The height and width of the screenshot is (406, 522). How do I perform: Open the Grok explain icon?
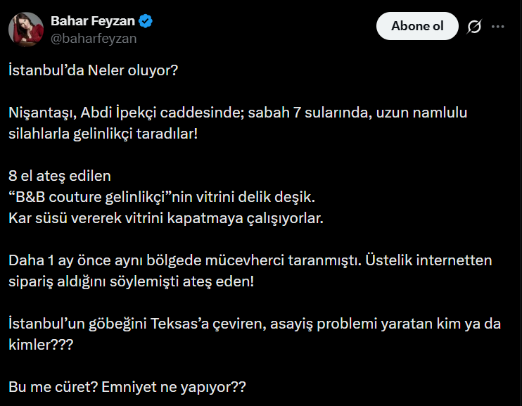coord(474,27)
